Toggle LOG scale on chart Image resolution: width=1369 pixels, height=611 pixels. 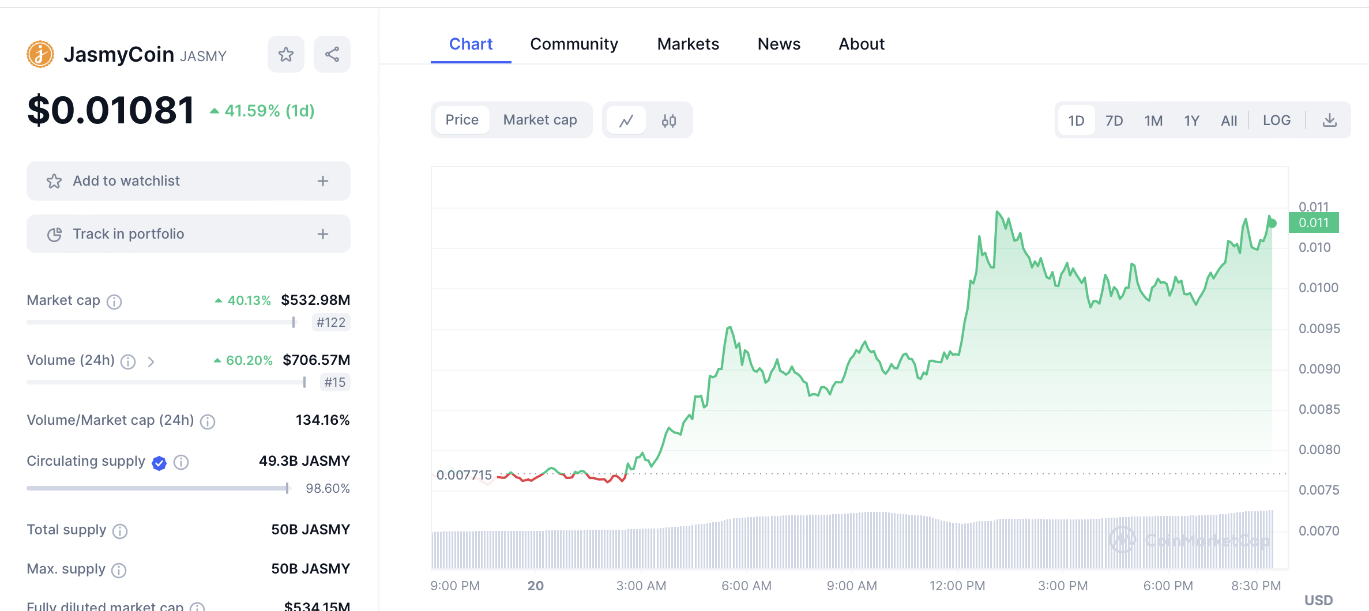click(1276, 120)
